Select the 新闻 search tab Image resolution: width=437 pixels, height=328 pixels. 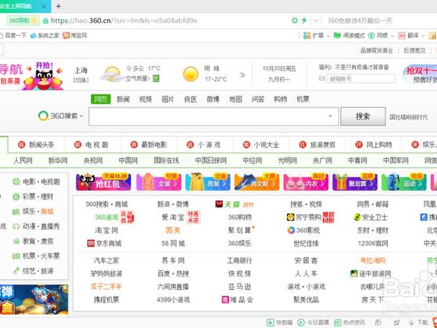123,99
